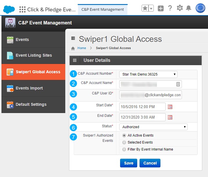Screen dimensions: 208x177
Task: Follow the Home breadcrumb link
Action: (82, 48)
